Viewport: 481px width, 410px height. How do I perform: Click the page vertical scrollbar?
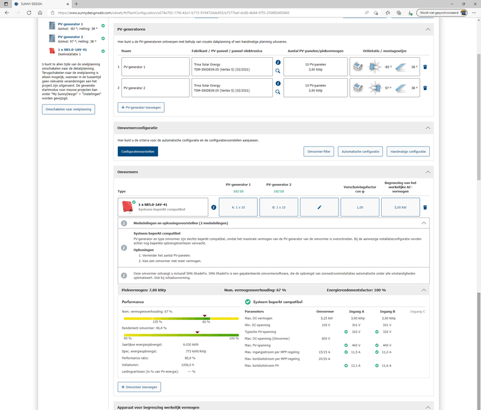[x=479, y=117]
